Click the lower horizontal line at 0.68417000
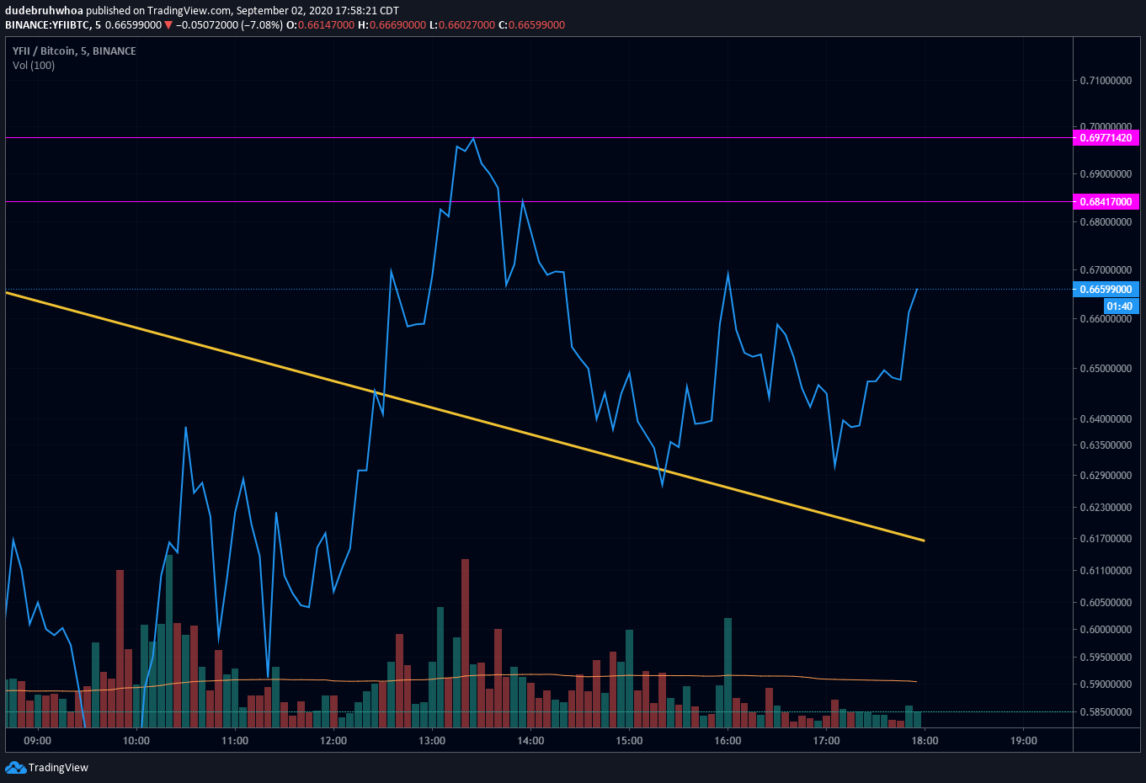 pyautogui.click(x=539, y=202)
